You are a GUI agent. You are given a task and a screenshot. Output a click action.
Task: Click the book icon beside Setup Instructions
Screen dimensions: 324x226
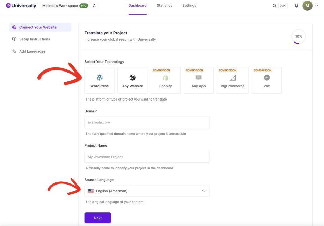[x=14, y=39]
